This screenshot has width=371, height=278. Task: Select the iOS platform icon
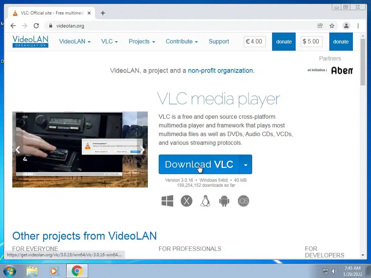(243, 201)
